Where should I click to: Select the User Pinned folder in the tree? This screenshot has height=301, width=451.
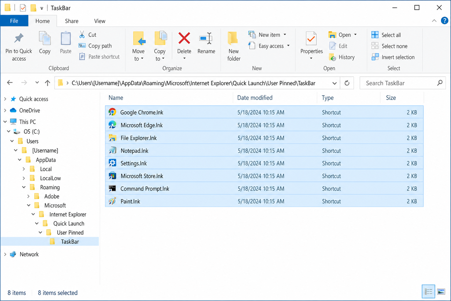[70, 233]
